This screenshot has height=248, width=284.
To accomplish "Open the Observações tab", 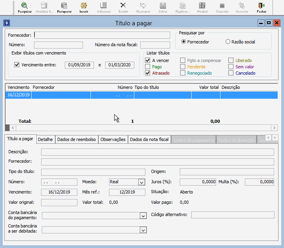I will (113, 139).
